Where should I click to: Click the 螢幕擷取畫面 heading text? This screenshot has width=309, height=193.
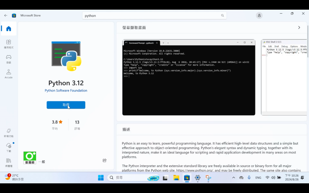134,27
